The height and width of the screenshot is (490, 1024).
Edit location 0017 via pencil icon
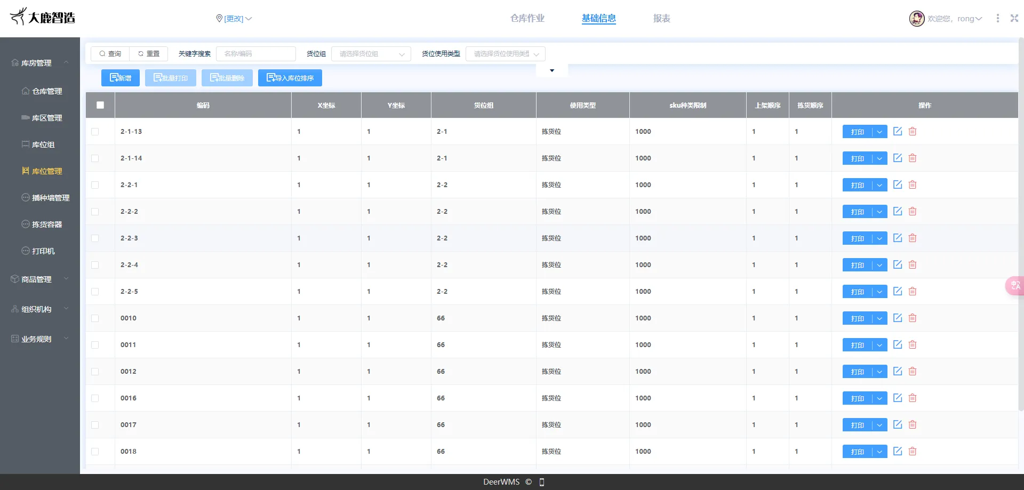pyautogui.click(x=898, y=424)
